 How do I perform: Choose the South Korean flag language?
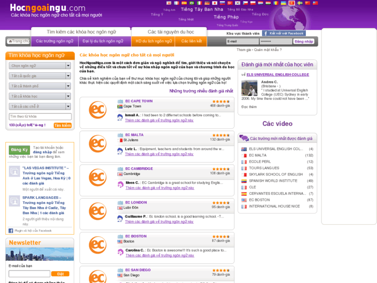click(238, 3)
